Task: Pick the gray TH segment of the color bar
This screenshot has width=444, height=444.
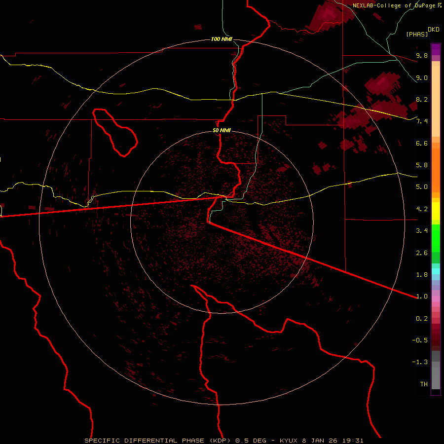Action: [x=436, y=378]
